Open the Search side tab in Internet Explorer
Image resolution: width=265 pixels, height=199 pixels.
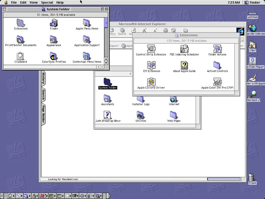pyautogui.click(x=43, y=95)
